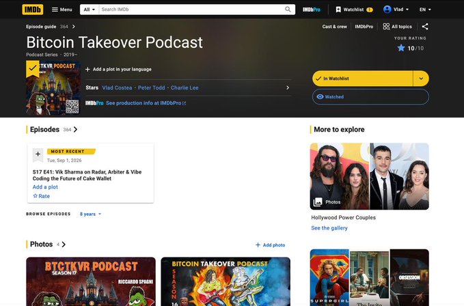Open Cast & crew
464x306 pixels.
click(x=334, y=27)
